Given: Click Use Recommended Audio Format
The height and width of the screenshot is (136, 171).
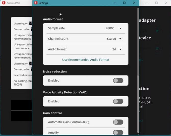Looking at the screenshot, I should [86, 60].
